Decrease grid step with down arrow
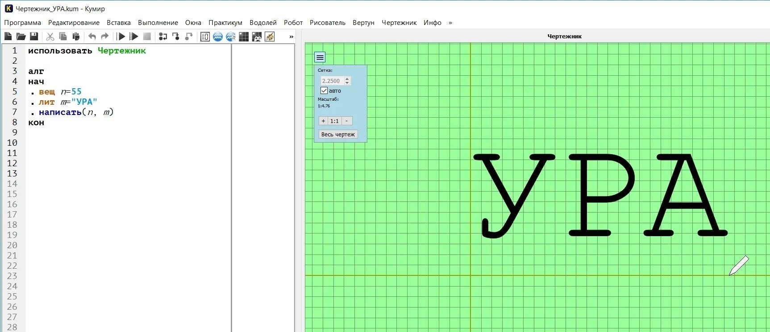The image size is (770, 332). (347, 83)
